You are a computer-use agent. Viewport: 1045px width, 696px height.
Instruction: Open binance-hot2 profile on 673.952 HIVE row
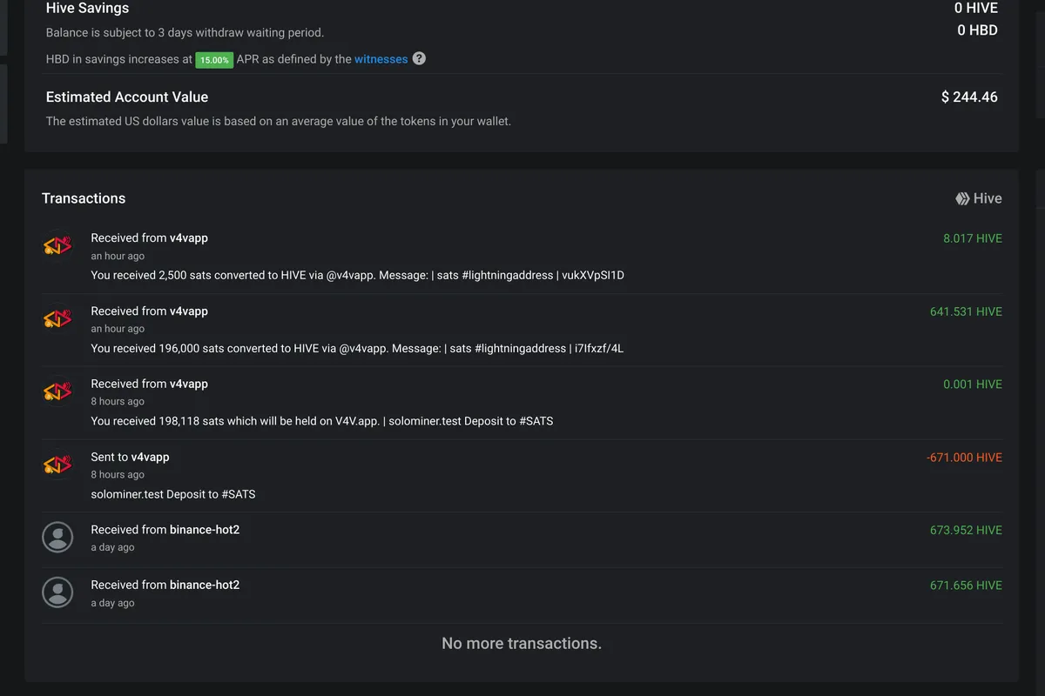tap(205, 529)
